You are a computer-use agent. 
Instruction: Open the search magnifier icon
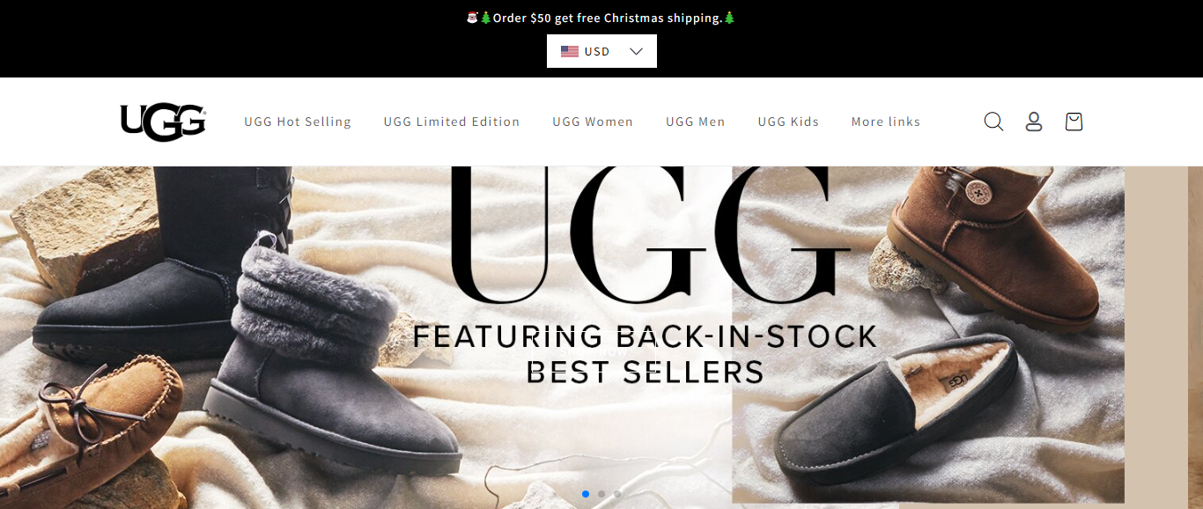click(993, 122)
